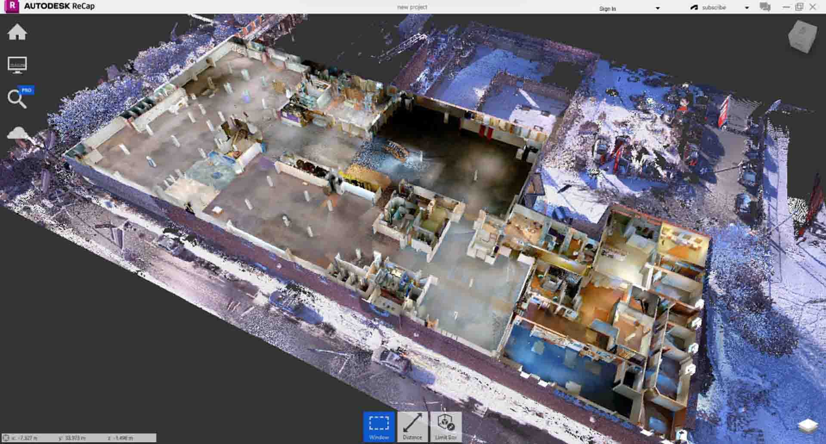
Task: Go to the Home menu icon
Action: pos(17,32)
